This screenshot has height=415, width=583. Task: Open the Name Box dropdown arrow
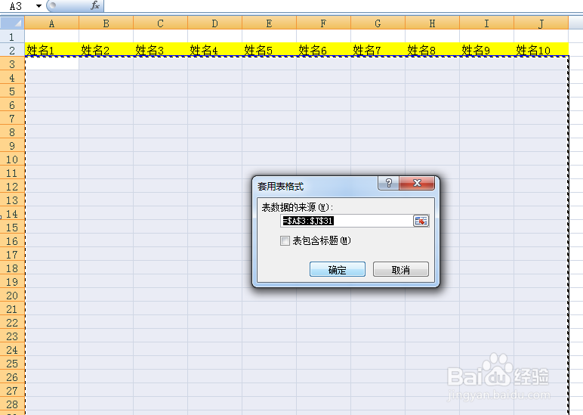click(x=39, y=5)
